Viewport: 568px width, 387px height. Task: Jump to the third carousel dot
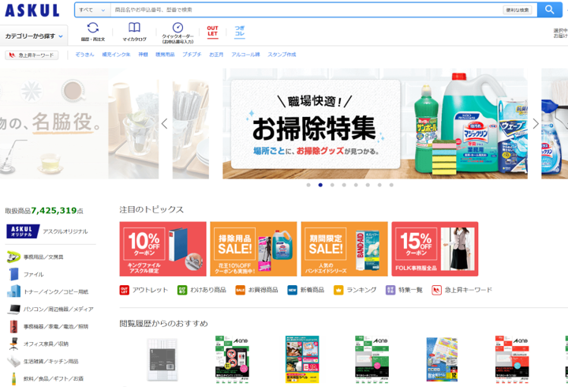pos(332,185)
